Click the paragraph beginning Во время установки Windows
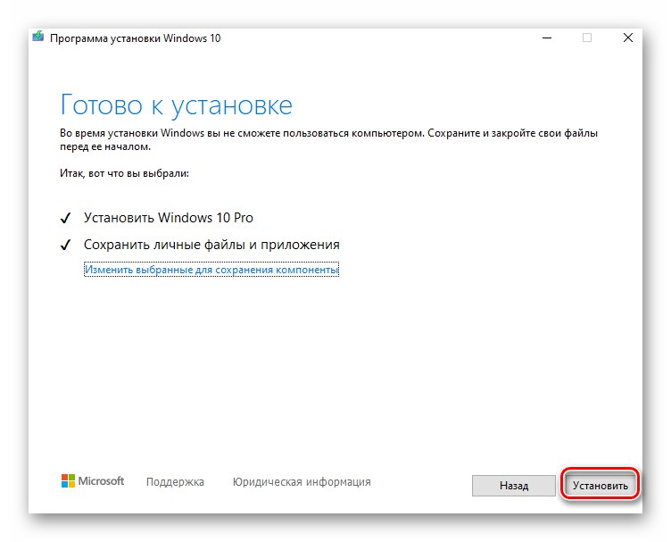The width and height of the screenshot is (671, 542). click(x=328, y=139)
